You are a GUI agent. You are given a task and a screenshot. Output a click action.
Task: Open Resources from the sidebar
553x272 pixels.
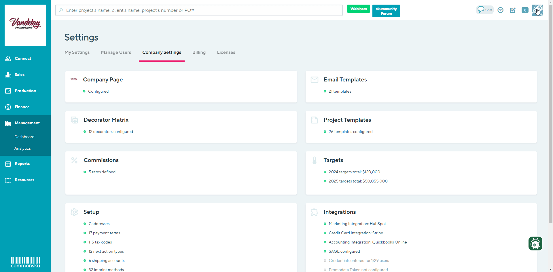pos(25,180)
